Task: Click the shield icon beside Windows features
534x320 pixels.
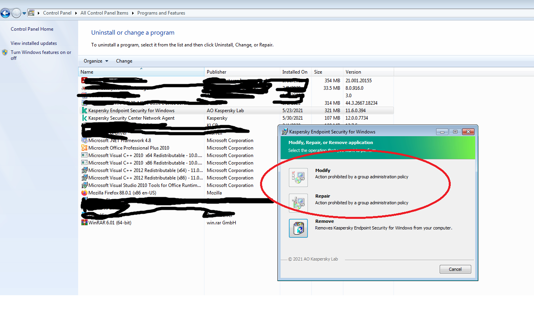Action: tap(5, 52)
